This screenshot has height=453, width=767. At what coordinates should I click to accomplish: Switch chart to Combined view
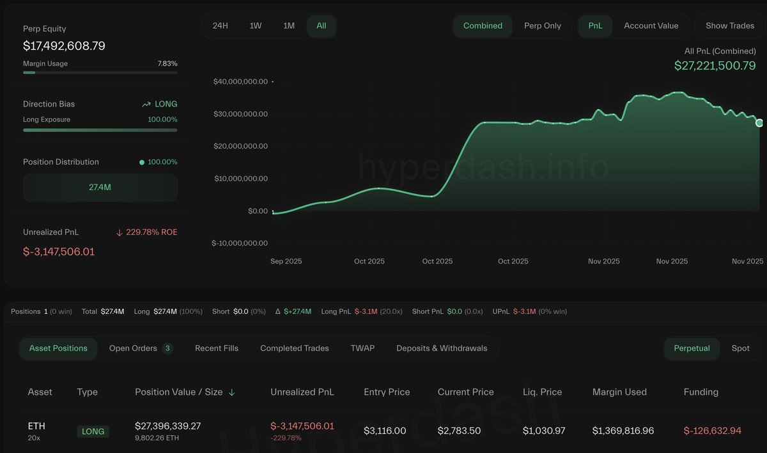click(483, 26)
